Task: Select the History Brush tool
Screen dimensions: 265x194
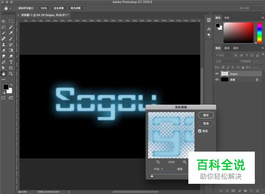Action: (11, 44)
